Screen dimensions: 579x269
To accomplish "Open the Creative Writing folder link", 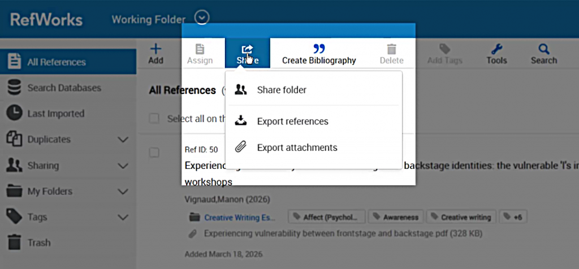I will tap(239, 217).
